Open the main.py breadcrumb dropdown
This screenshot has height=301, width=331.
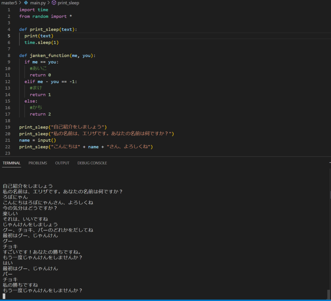coord(38,3)
